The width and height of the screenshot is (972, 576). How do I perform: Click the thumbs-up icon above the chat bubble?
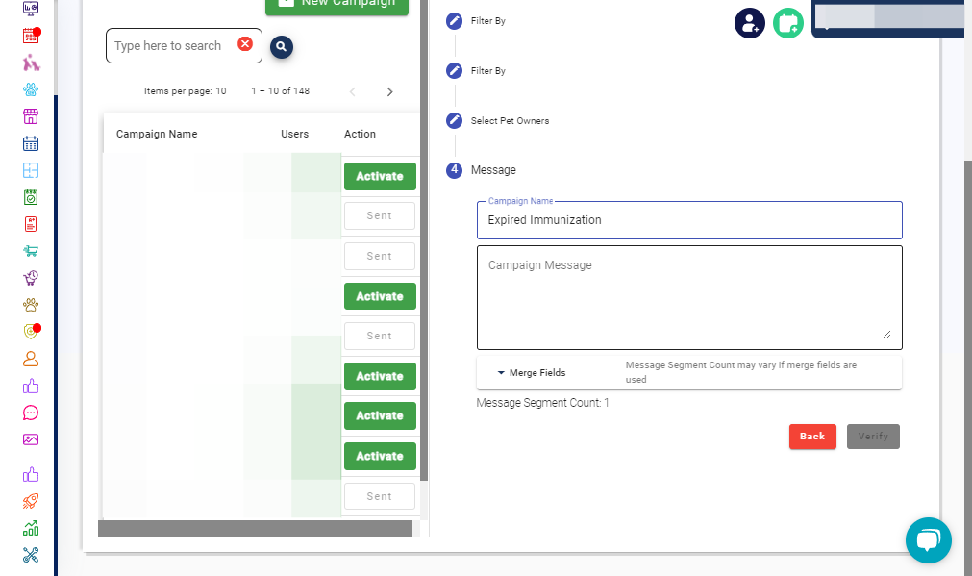coord(31,387)
